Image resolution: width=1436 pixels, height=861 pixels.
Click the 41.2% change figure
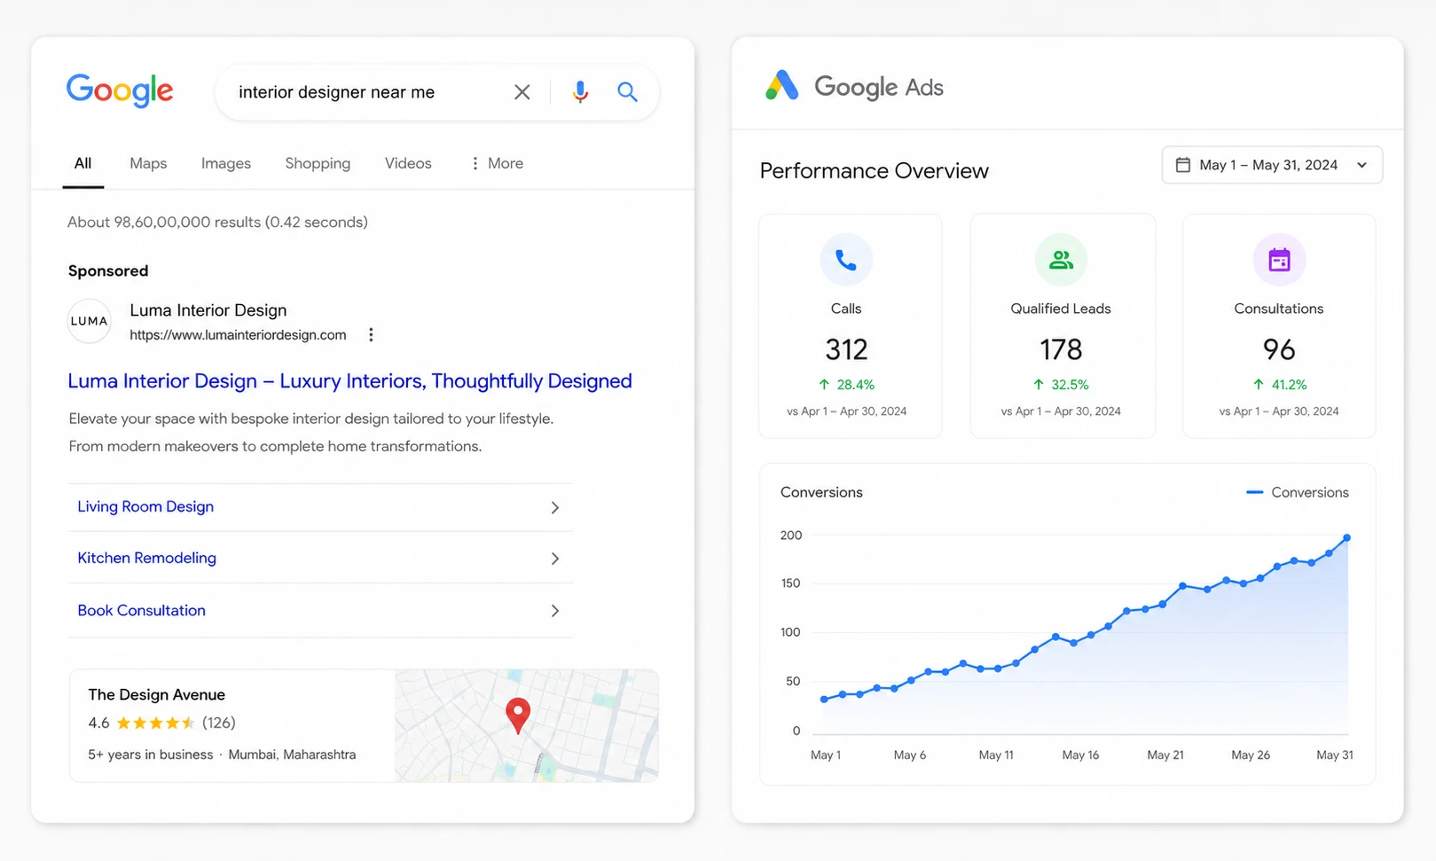click(1290, 385)
